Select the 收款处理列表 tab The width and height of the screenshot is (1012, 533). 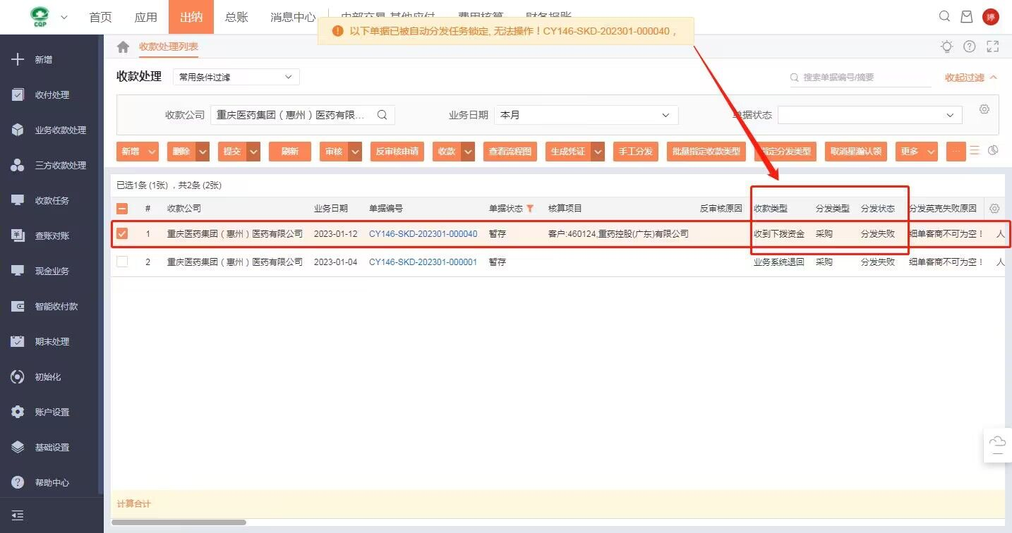pos(169,47)
